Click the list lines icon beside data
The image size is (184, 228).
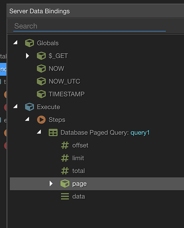65,196
